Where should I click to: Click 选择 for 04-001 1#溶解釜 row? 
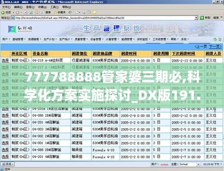[5, 143]
